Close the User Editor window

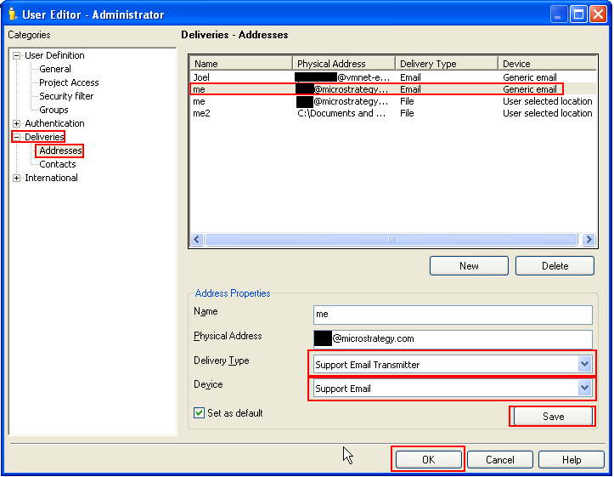[598, 15]
